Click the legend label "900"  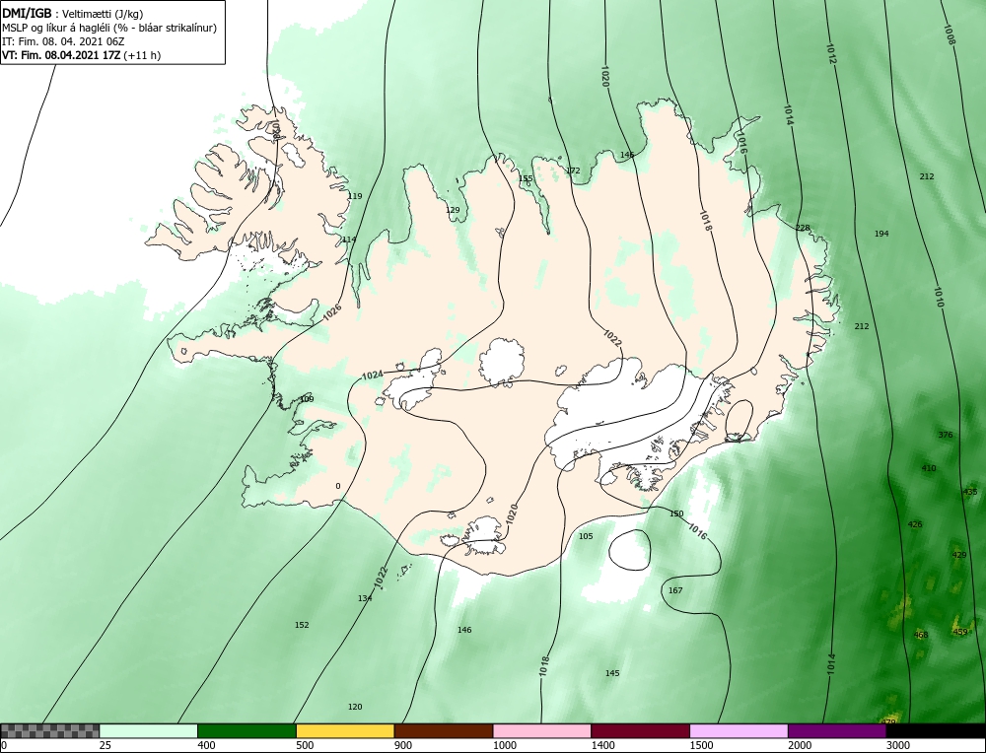(x=403, y=745)
